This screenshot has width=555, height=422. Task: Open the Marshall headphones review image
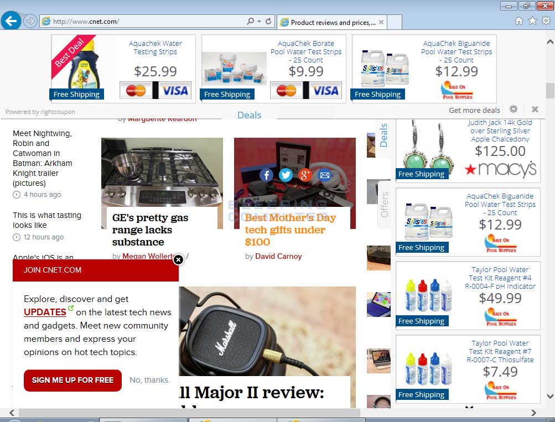(x=267, y=331)
